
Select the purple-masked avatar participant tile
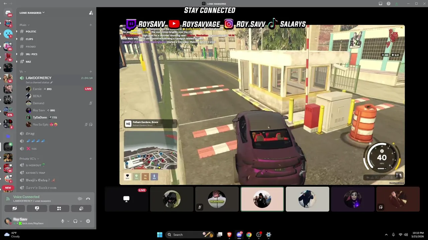[353, 199]
